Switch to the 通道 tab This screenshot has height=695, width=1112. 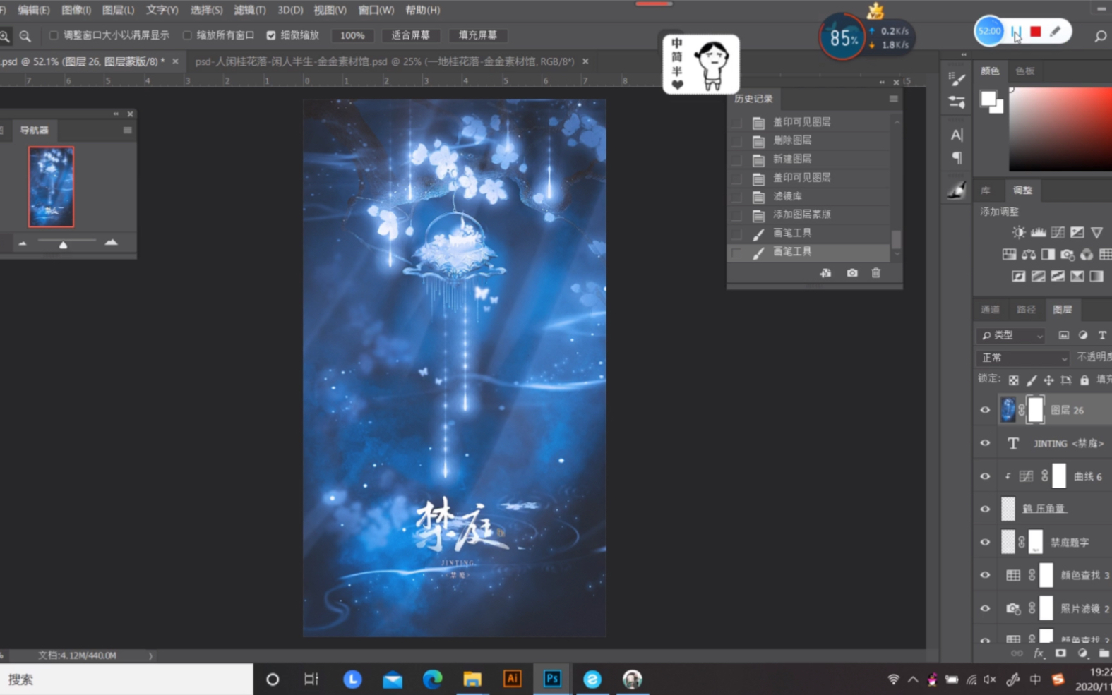[991, 310]
